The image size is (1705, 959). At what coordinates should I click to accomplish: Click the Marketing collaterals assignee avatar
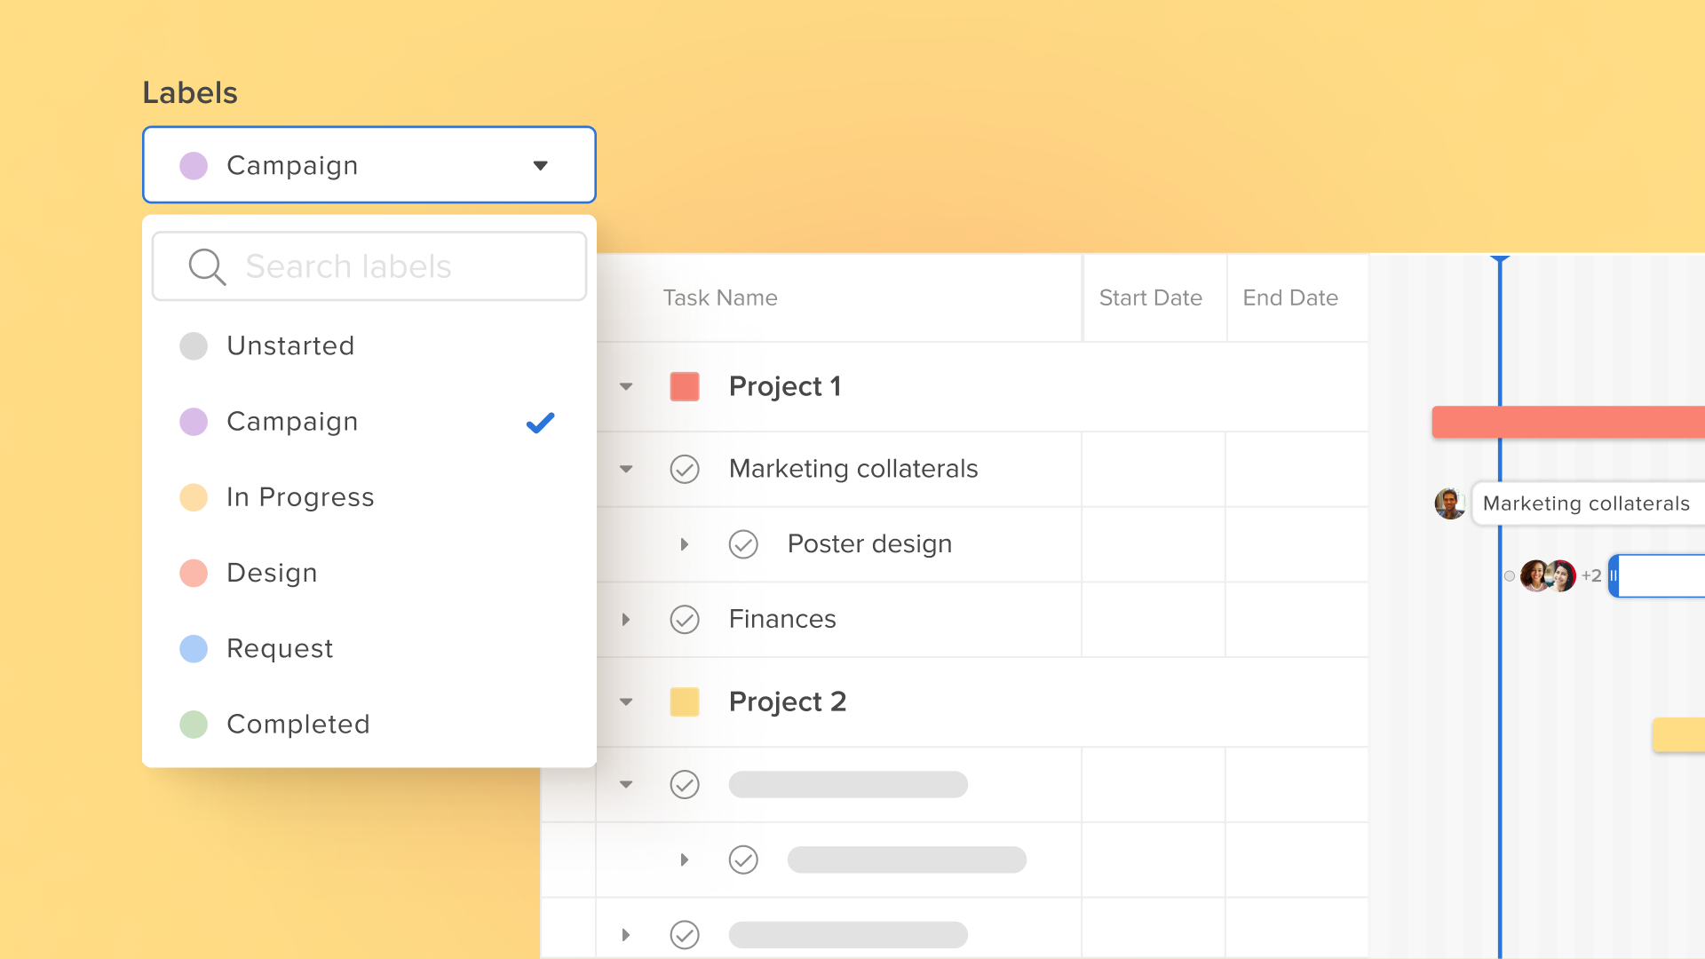tap(1449, 503)
